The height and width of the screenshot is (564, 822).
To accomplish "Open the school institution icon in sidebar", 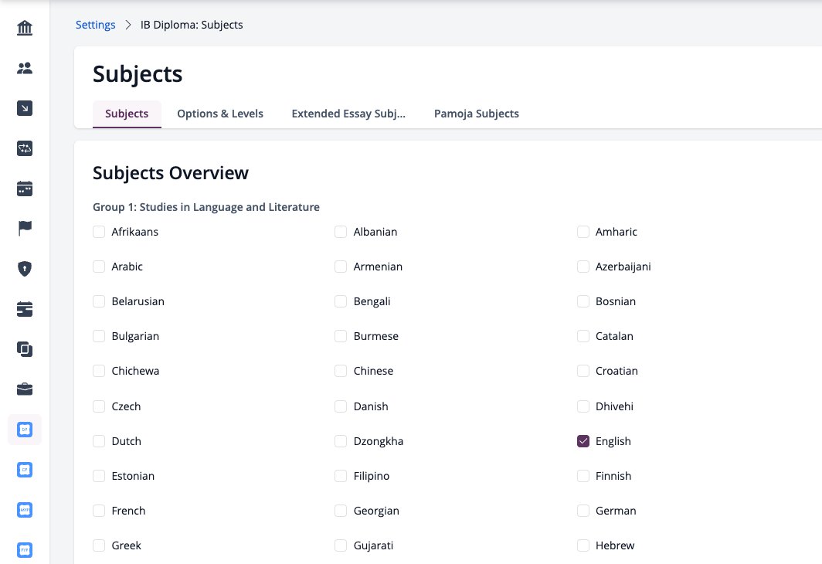I will pos(25,28).
